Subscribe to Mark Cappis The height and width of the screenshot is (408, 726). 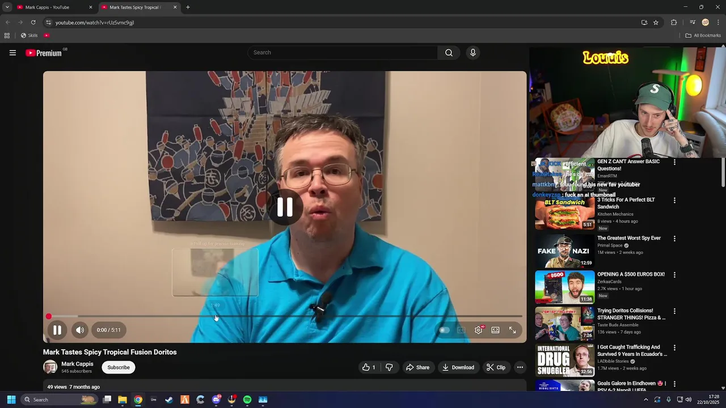pos(119,367)
